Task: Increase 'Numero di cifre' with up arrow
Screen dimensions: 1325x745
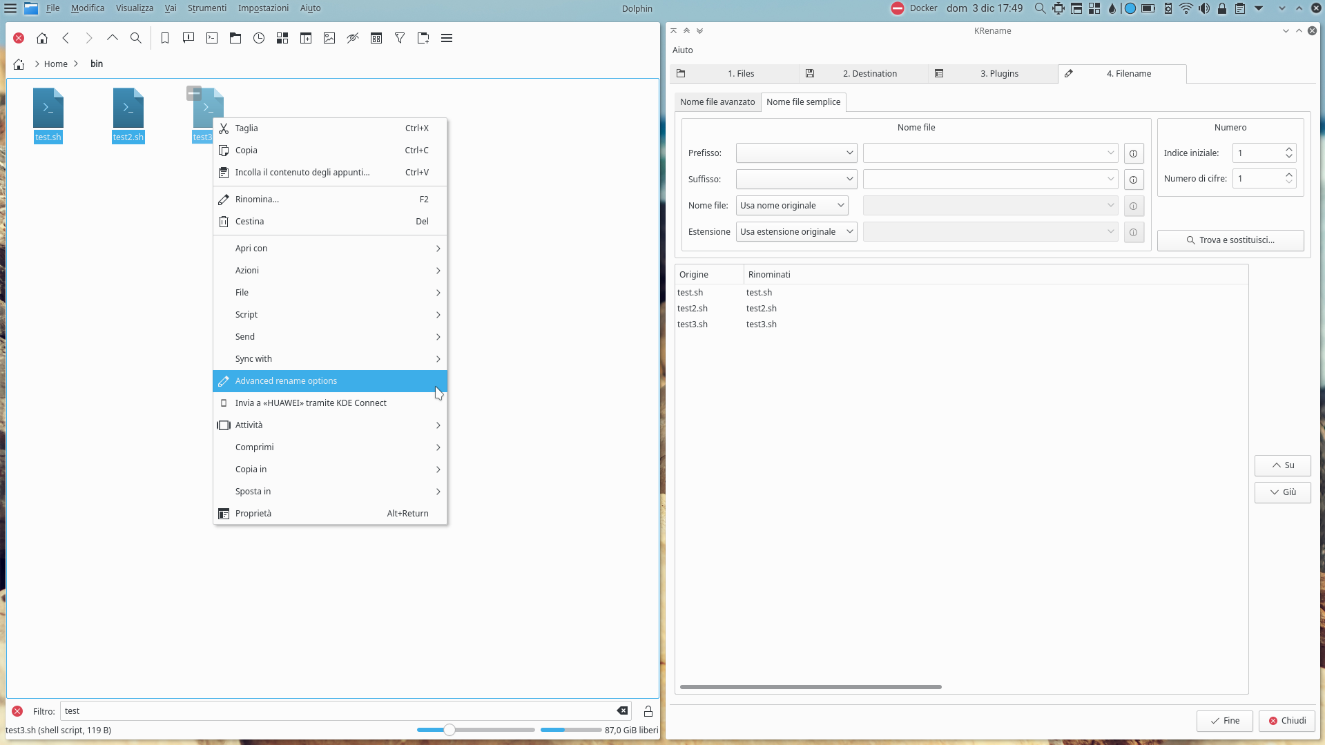Action: [x=1288, y=175]
